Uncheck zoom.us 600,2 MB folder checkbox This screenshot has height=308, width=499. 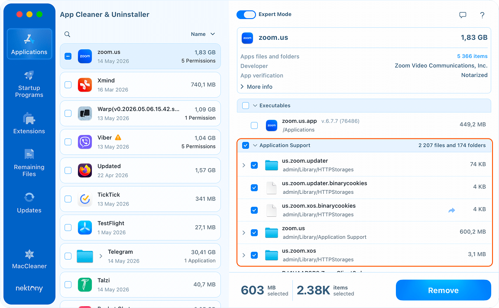[254, 233]
